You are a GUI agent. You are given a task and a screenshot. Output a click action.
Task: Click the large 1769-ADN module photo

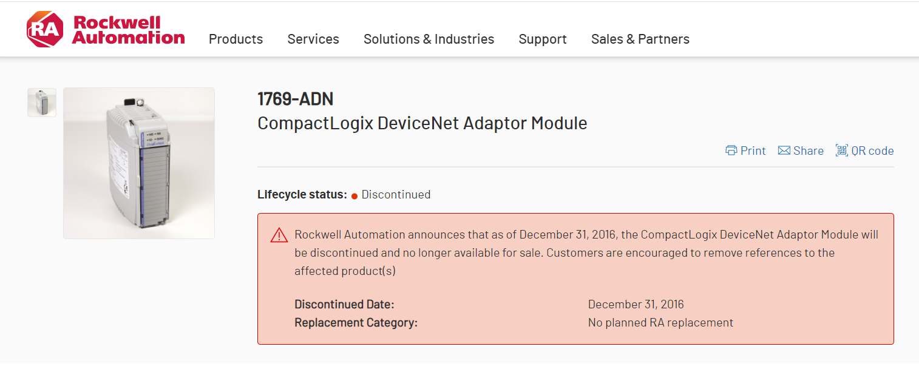coord(139,163)
